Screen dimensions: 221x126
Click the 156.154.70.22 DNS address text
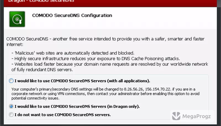coord(158,89)
